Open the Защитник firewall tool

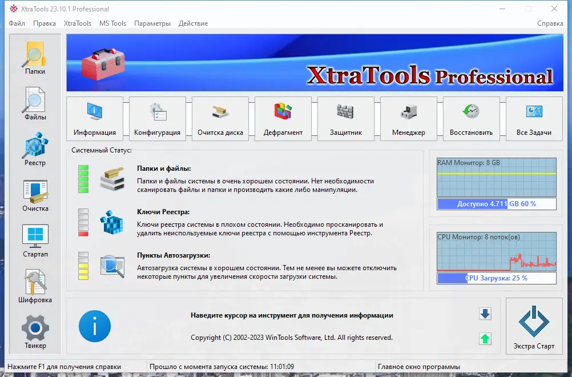coord(345,119)
